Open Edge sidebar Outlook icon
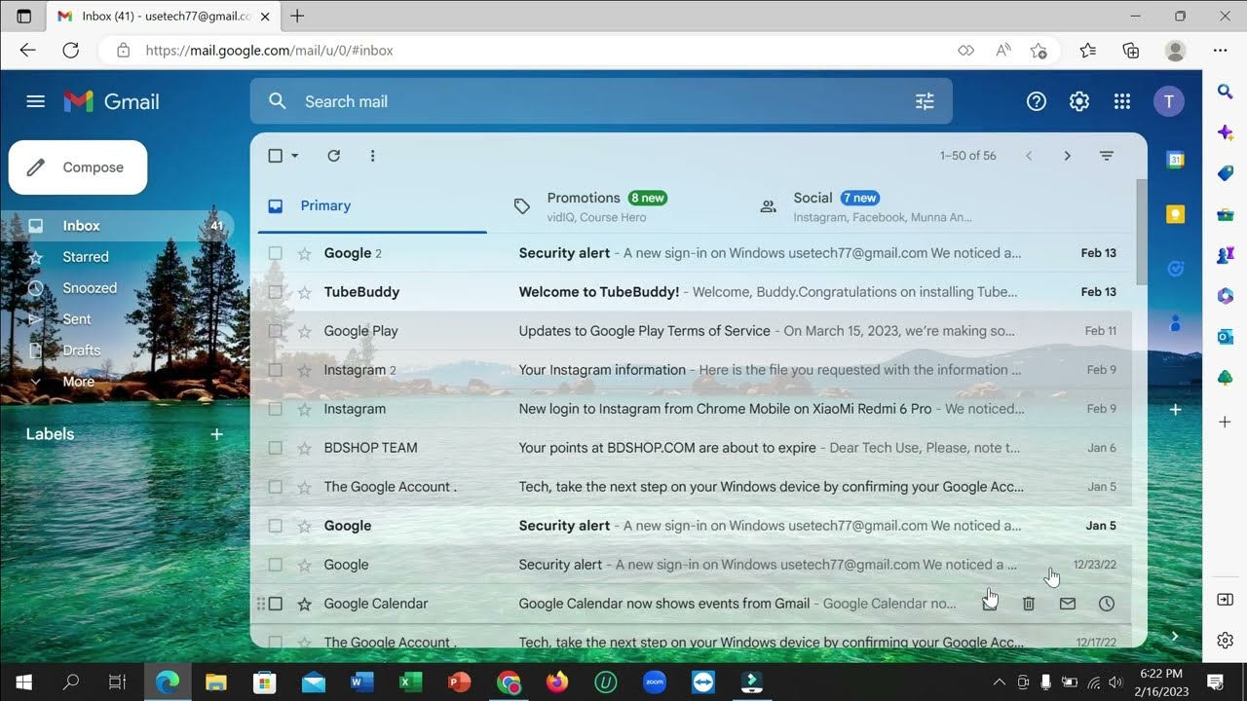This screenshot has height=701, width=1247. 1226,337
